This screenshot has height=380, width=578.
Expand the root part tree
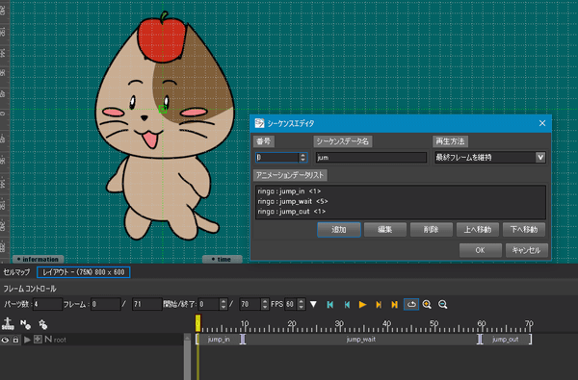point(27,340)
